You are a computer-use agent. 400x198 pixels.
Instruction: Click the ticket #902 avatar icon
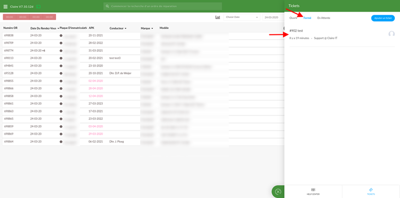392,34
